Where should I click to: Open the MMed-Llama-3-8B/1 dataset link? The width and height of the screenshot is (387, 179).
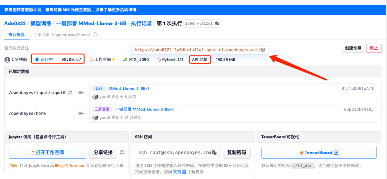(129, 88)
